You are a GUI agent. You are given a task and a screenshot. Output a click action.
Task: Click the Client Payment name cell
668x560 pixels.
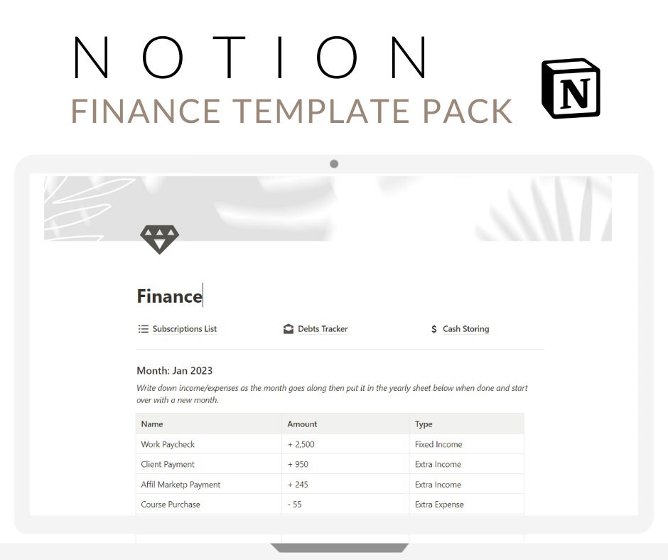point(209,464)
